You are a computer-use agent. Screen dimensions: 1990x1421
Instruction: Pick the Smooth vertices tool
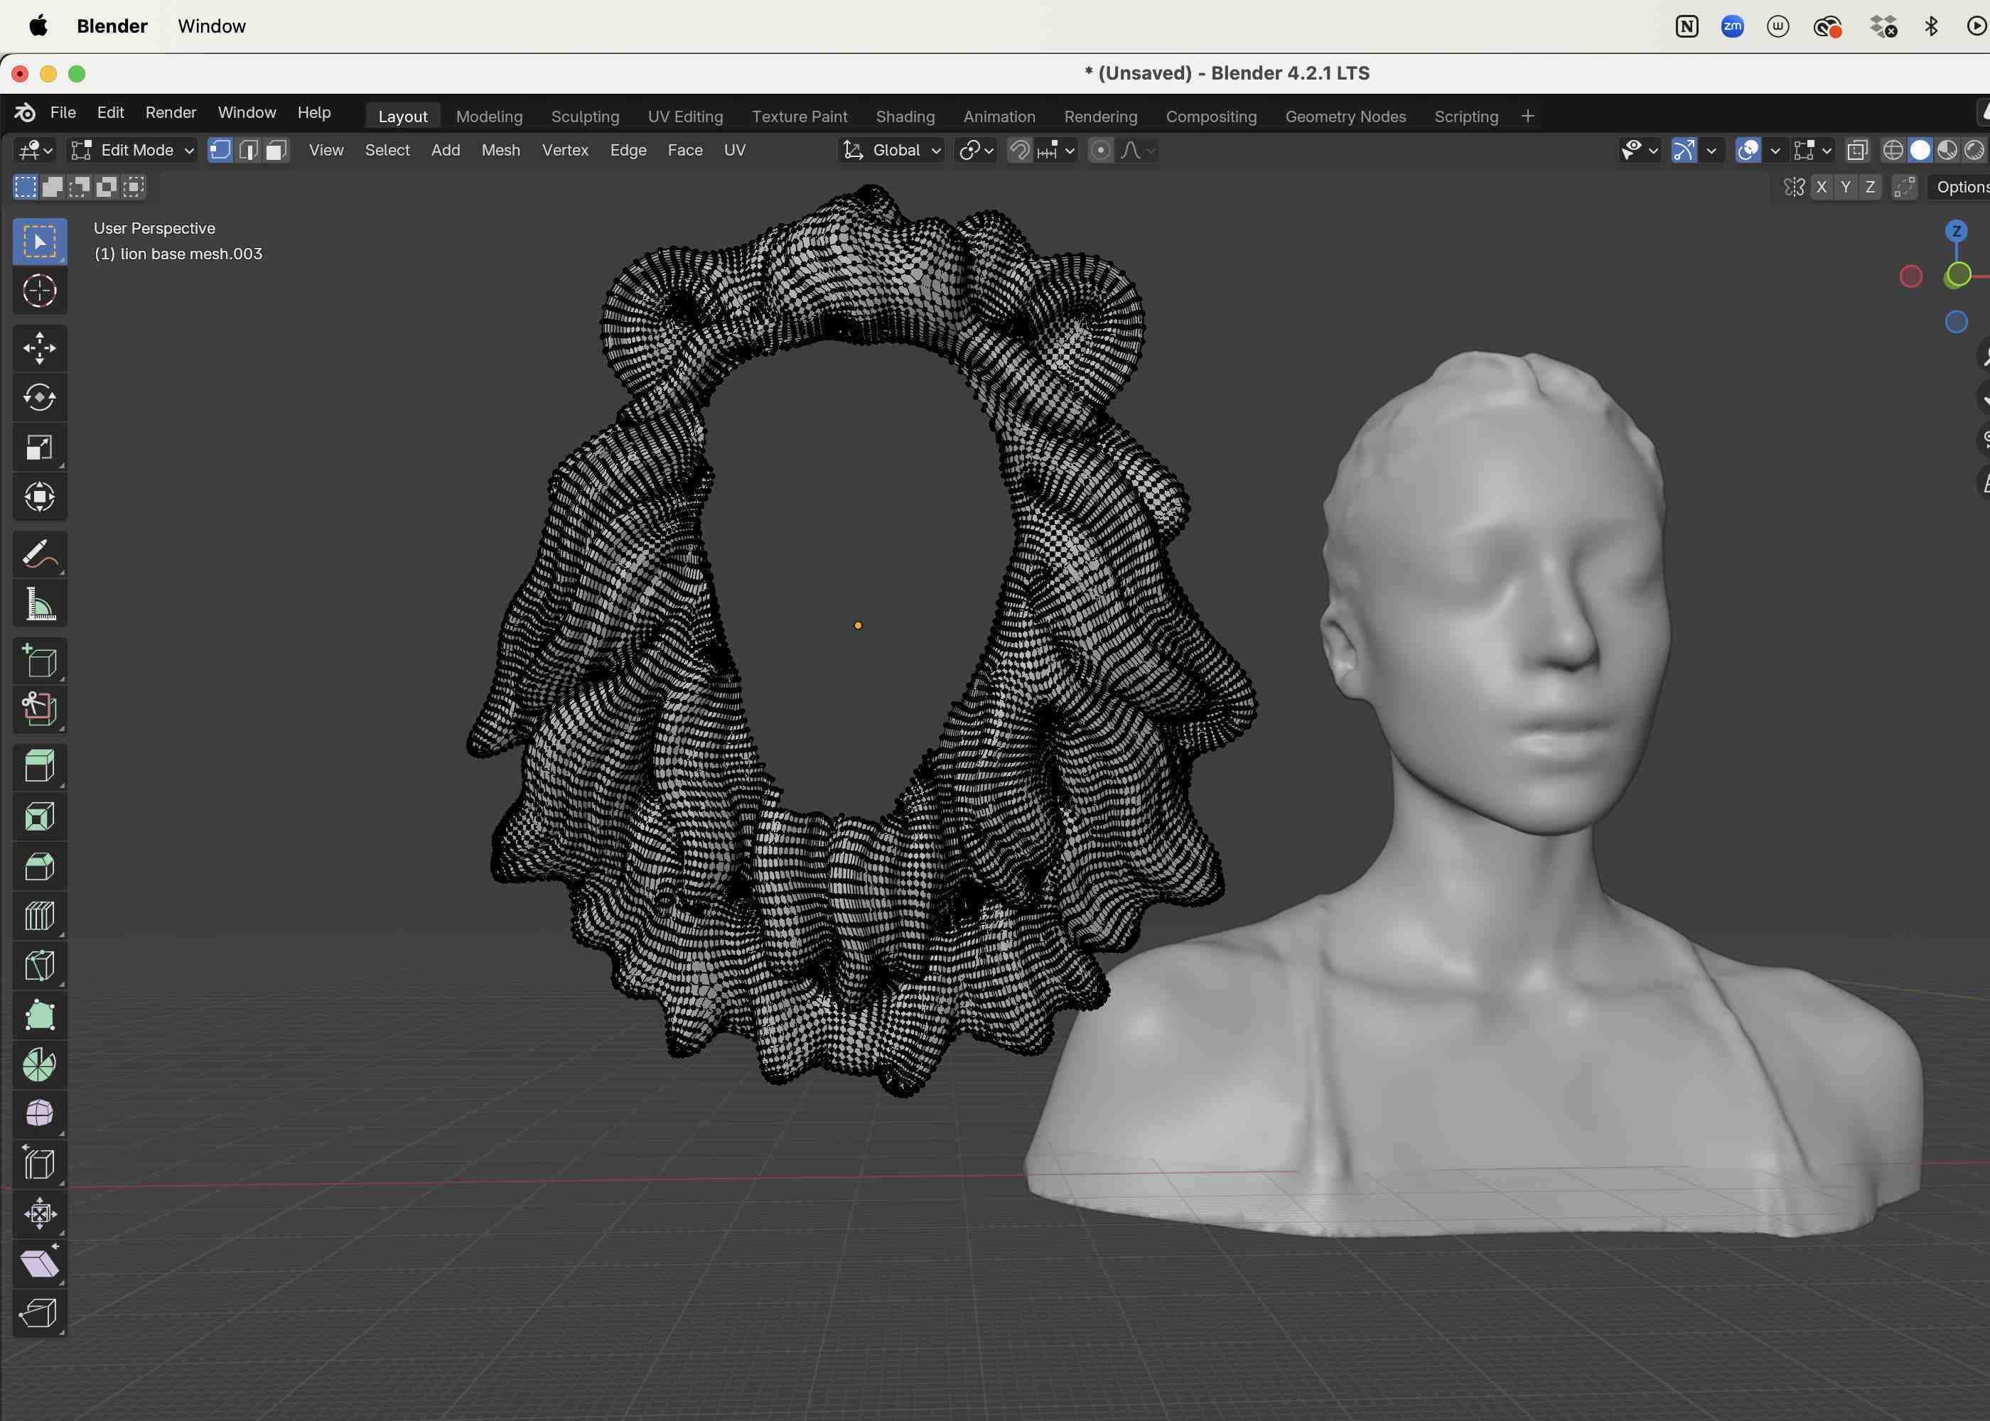pyautogui.click(x=39, y=1115)
